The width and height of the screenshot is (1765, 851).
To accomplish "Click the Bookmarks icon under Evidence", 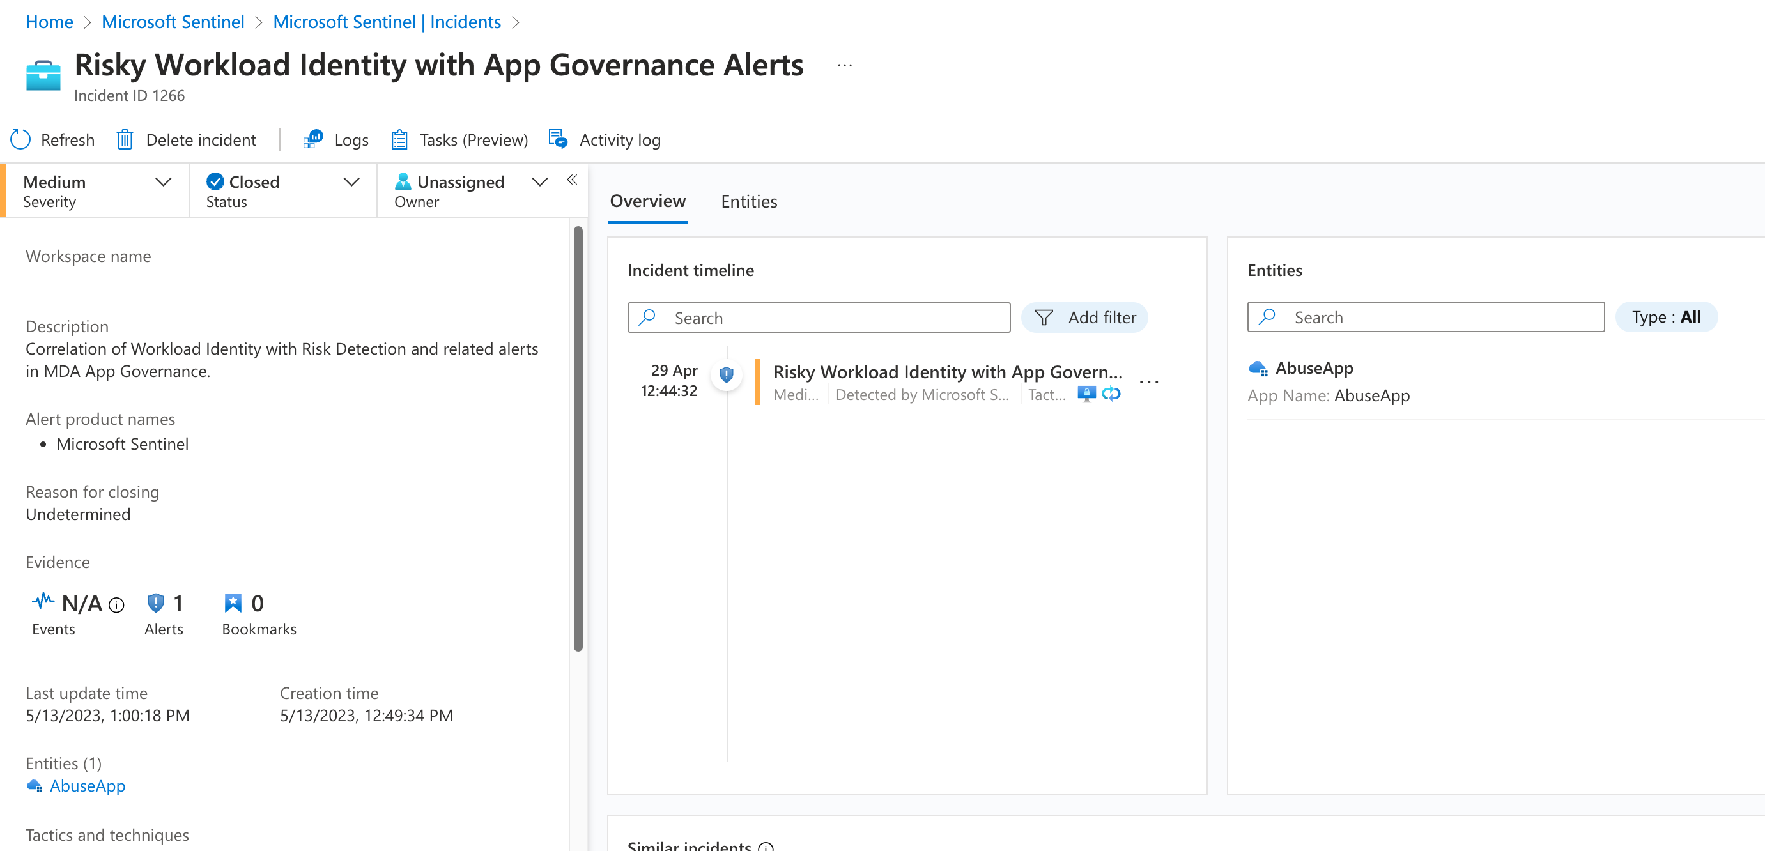I will [x=233, y=603].
